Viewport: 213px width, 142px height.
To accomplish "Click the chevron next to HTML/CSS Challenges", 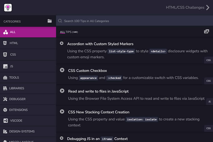I will [208, 8].
